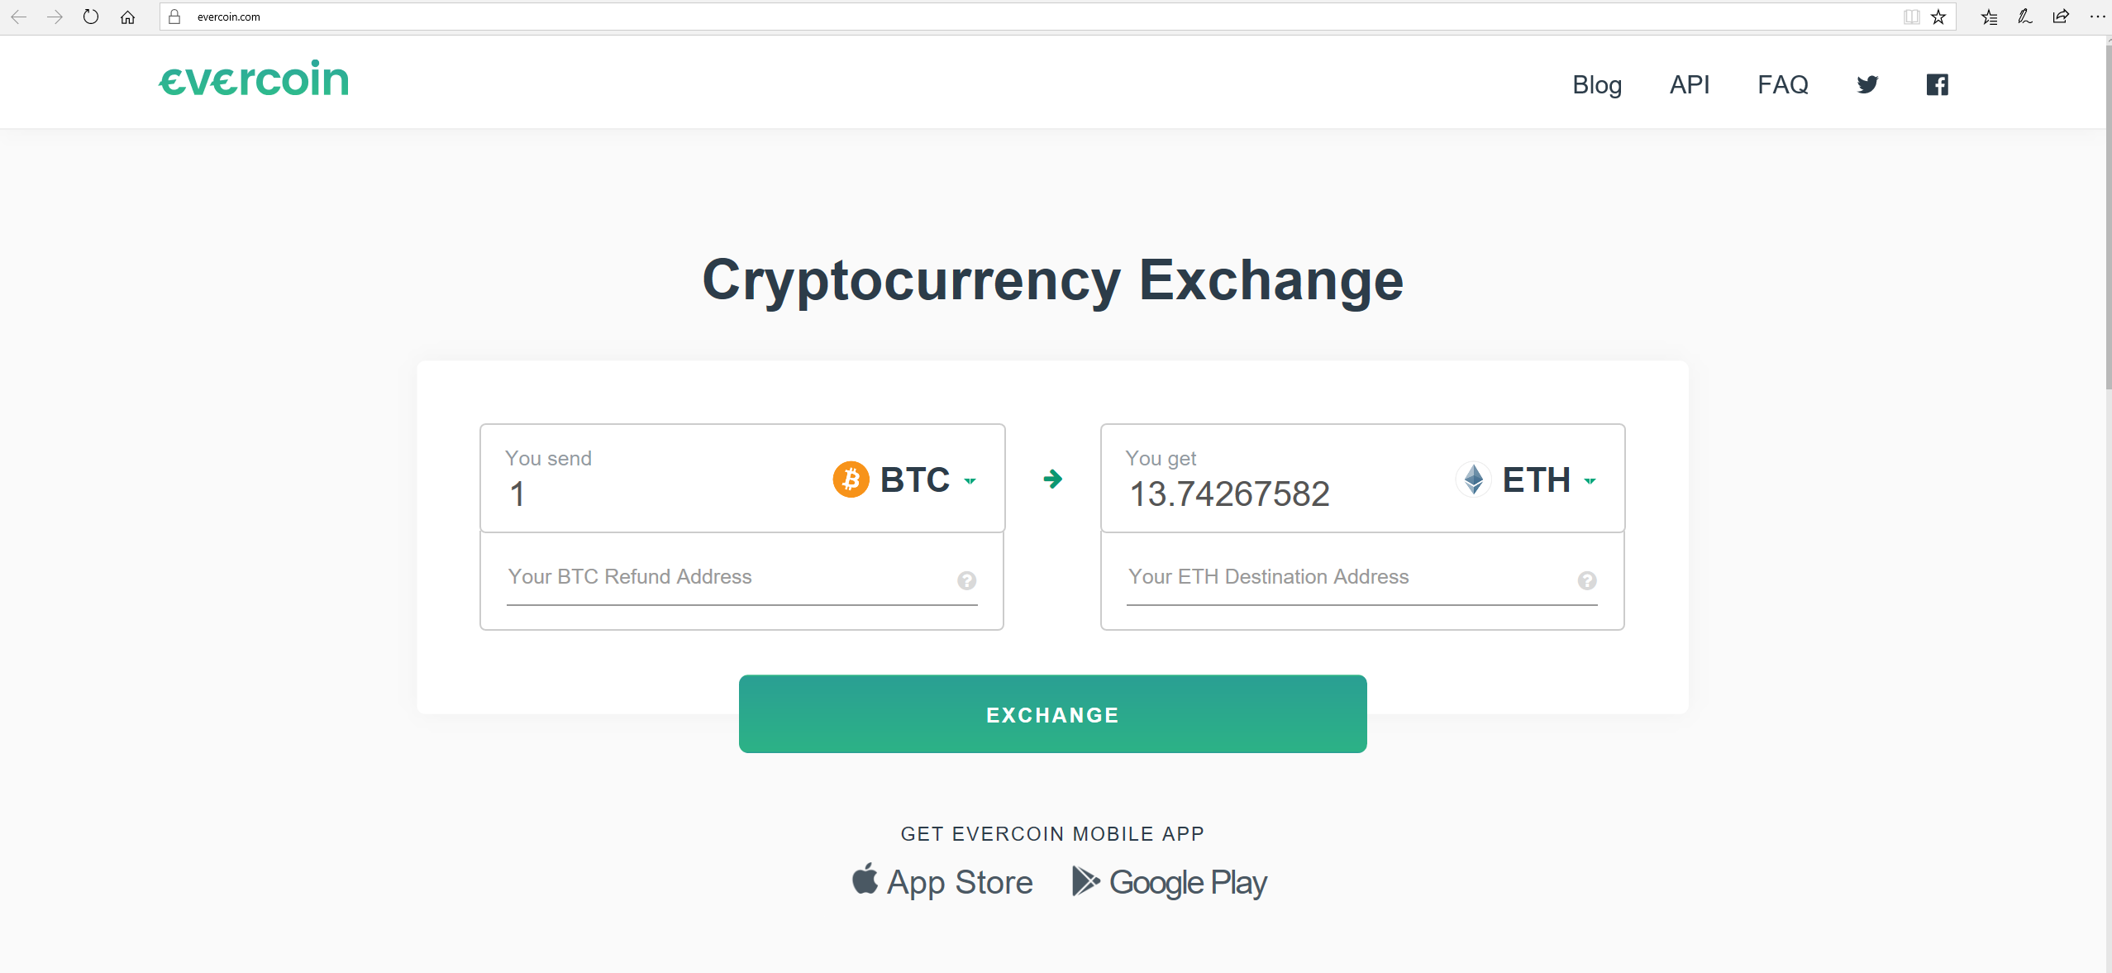Screen dimensions: 2112x973
Task: Add page to favorites star icon
Action: point(1938,17)
